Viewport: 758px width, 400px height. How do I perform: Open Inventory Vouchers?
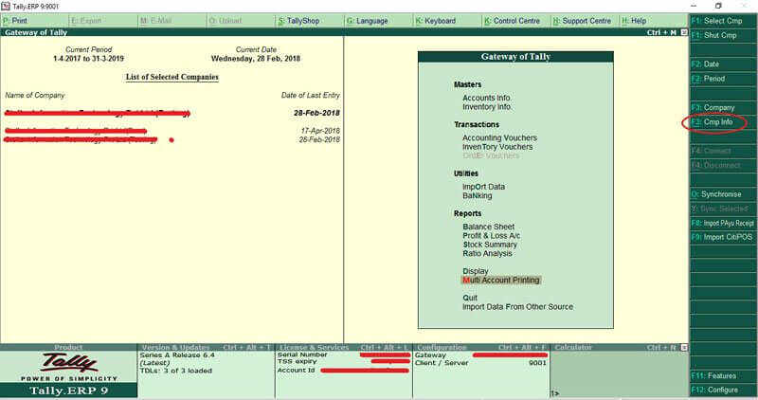497,147
